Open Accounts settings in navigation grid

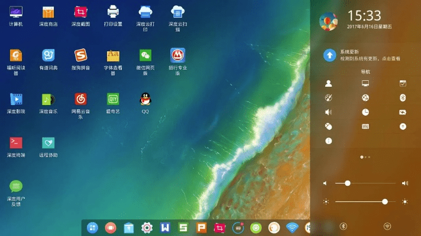[x=329, y=84]
